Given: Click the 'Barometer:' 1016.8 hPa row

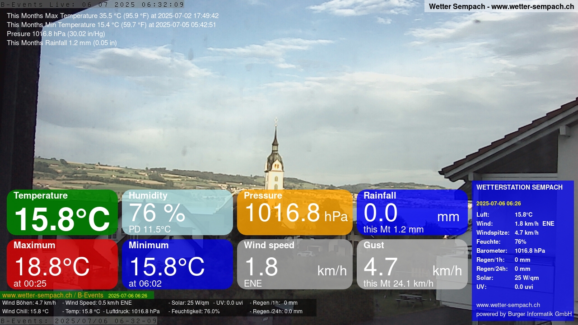Looking at the screenshot, I should (511, 251).
